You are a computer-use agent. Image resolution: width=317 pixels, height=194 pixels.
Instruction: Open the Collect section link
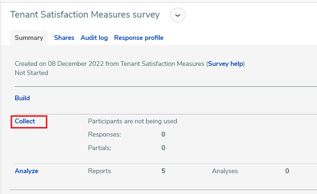25,121
